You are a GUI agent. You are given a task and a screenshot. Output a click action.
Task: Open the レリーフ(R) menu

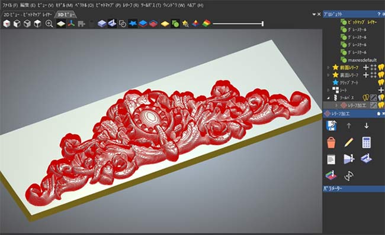coord(131,5)
